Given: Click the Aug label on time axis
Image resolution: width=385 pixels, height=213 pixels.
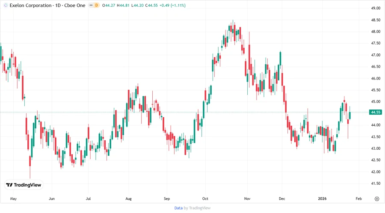Looking at the screenshot, I should click(x=128, y=199).
